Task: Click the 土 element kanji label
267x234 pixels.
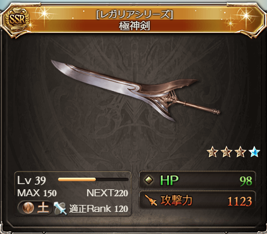Action: point(43,208)
